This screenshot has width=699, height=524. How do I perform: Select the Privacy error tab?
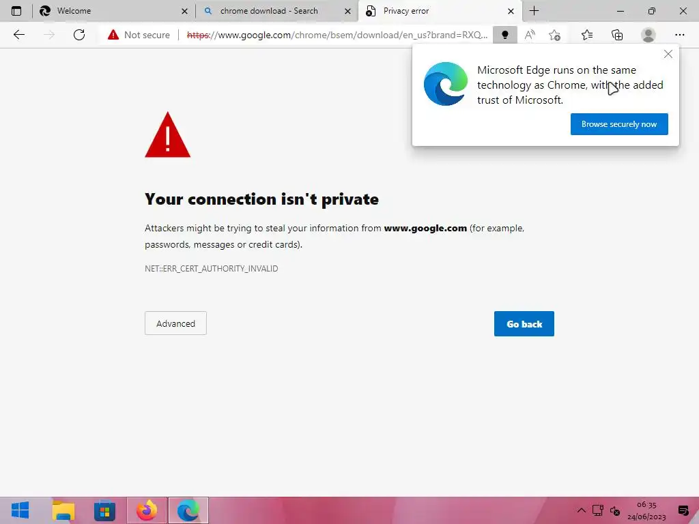439,11
